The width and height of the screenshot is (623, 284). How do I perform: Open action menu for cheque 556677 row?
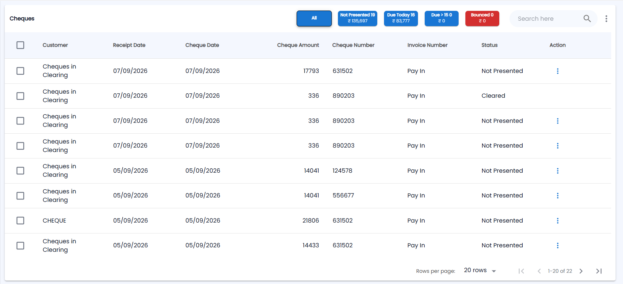(558, 195)
